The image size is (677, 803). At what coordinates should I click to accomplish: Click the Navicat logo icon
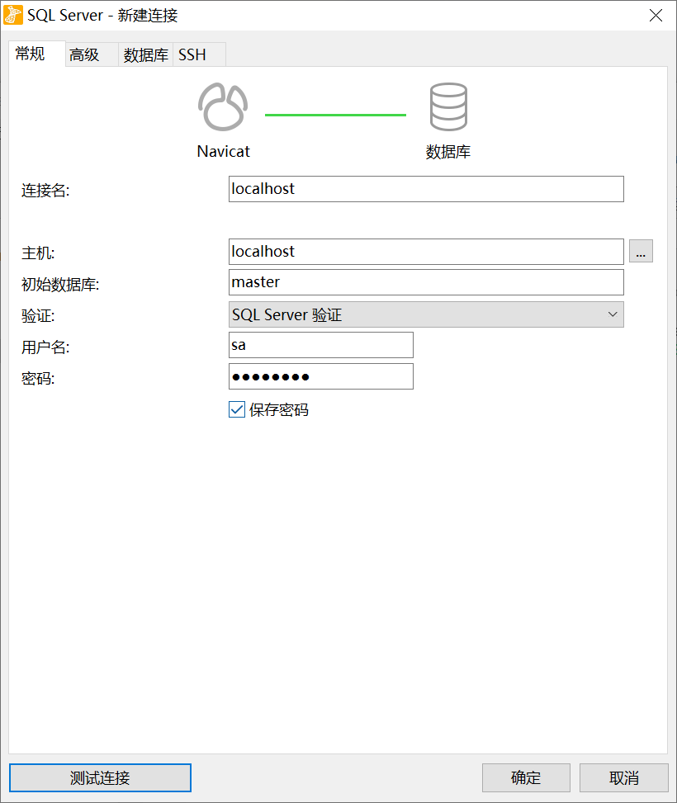pos(223,107)
